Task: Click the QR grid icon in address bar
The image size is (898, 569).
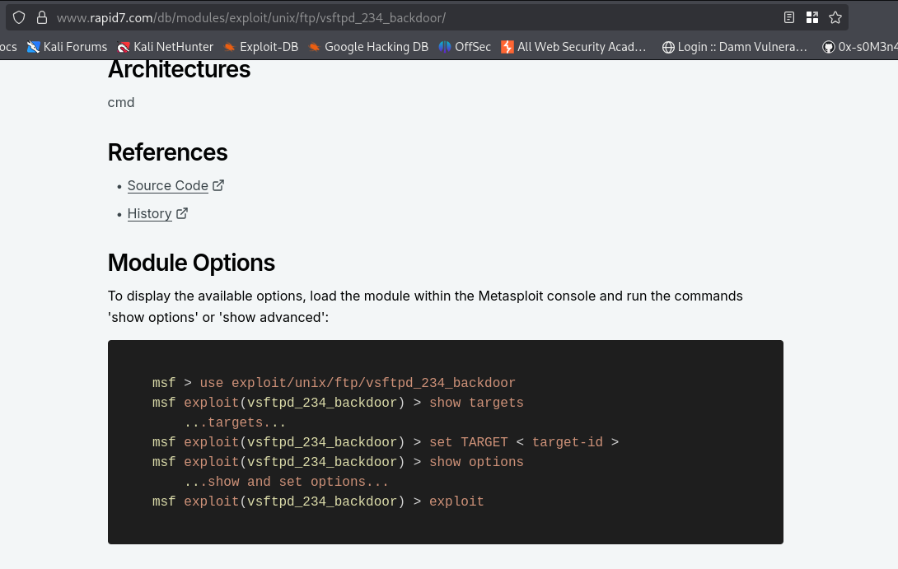Action: pyautogui.click(x=812, y=18)
